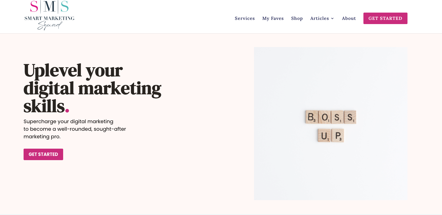Click the header GET STARTED button
The width and height of the screenshot is (442, 215).
pyautogui.click(x=385, y=18)
